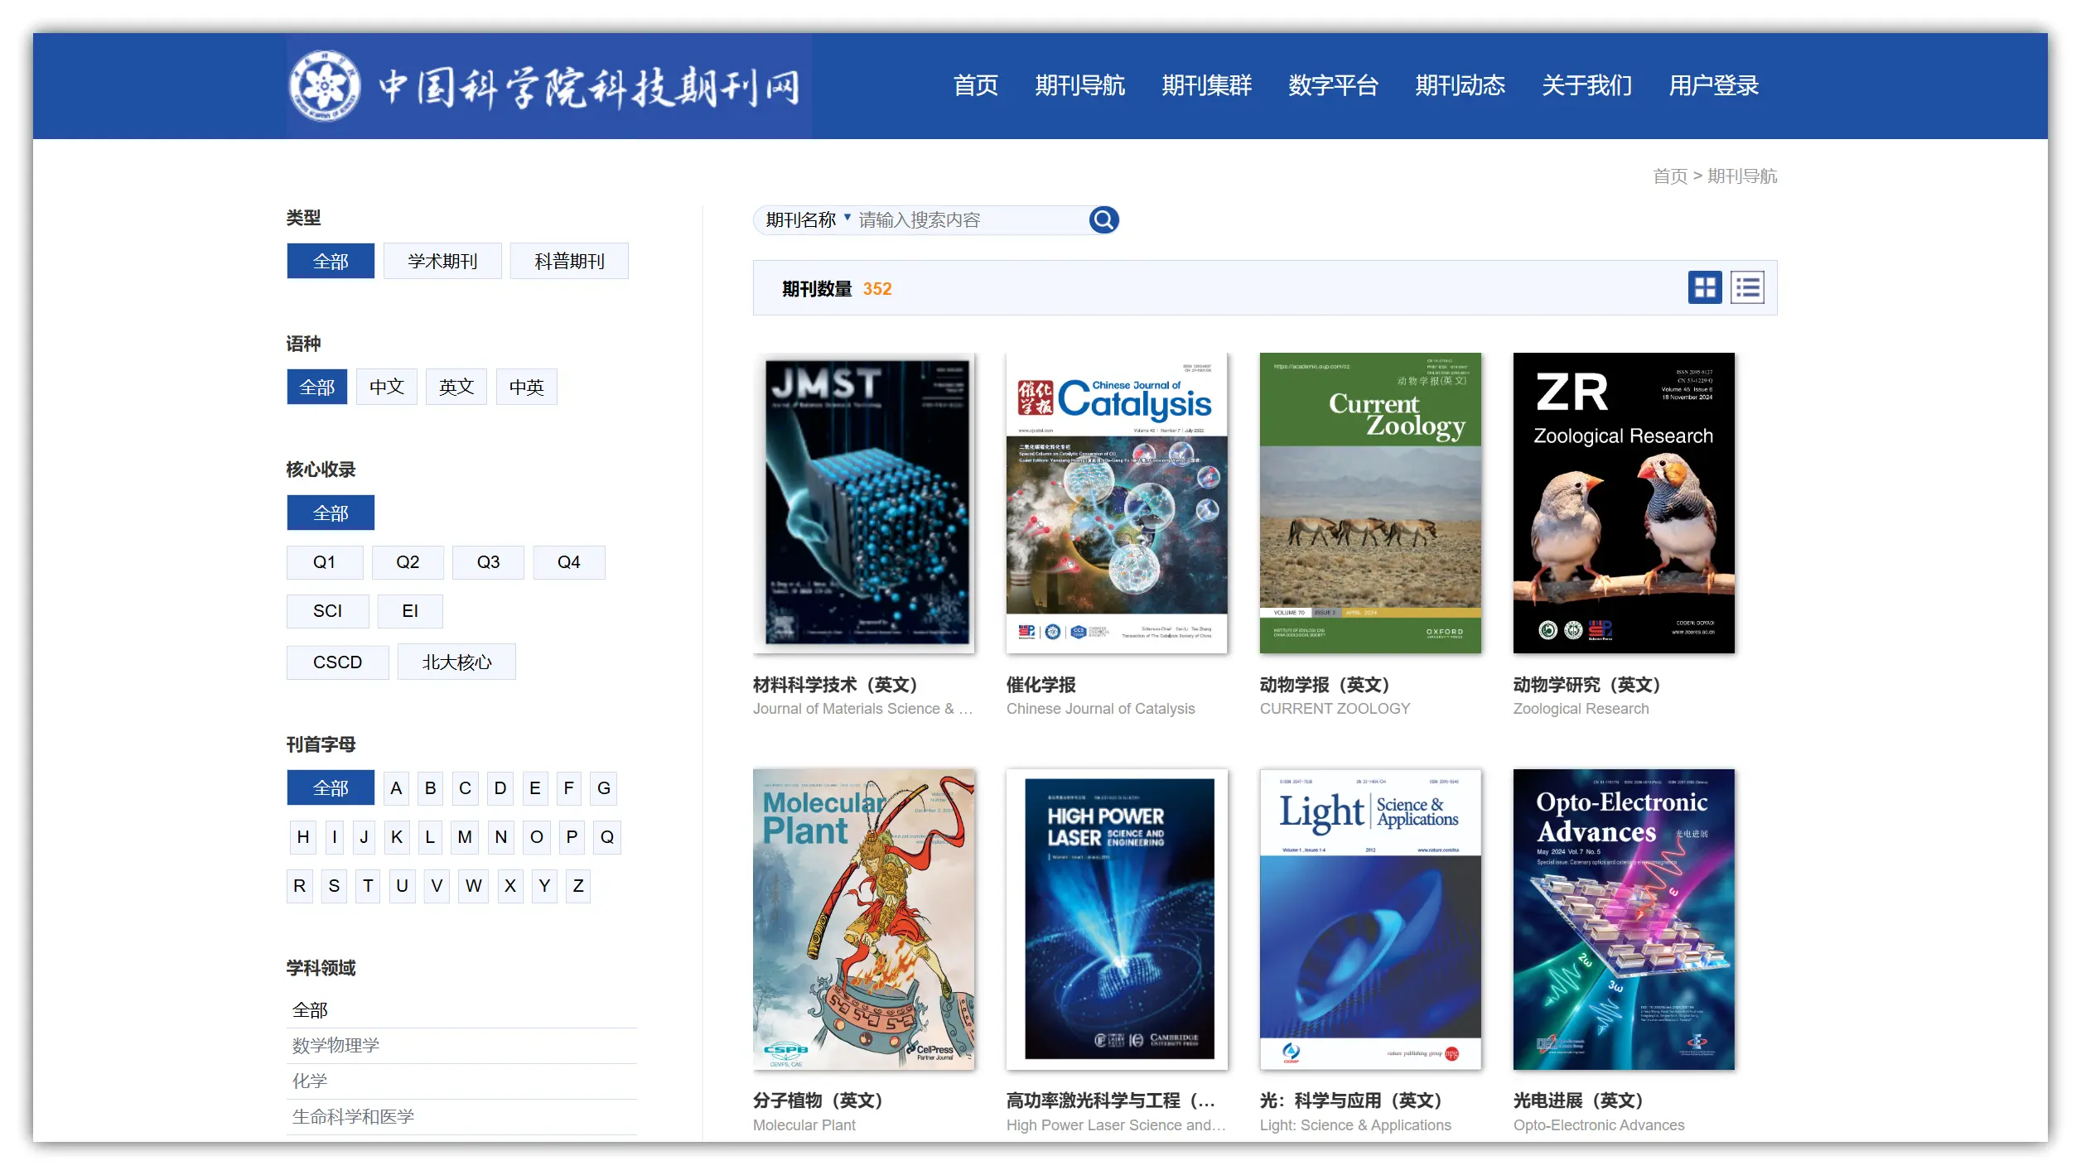Click the 光：科学与应用（英文）title
This screenshot has width=2081, height=1175.
(1351, 1100)
